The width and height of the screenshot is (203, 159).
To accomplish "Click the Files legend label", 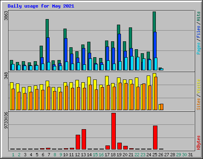I will (198, 32).
